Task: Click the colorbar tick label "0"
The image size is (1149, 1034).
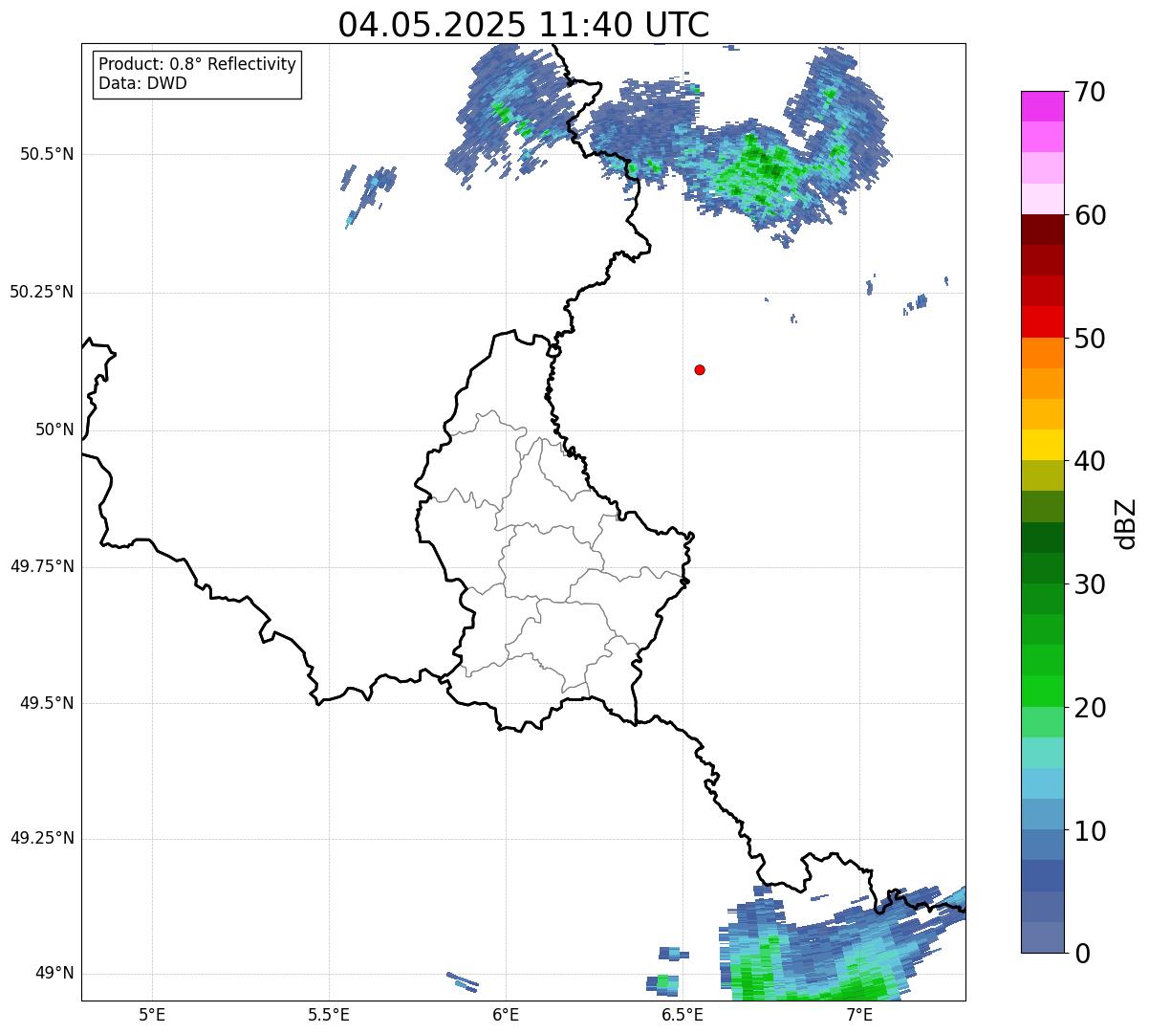Action: pos(1082,954)
